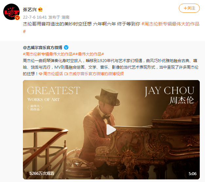Visit the 周杰伦超话 super topic
205x182 pixels.
click(x=53, y=74)
